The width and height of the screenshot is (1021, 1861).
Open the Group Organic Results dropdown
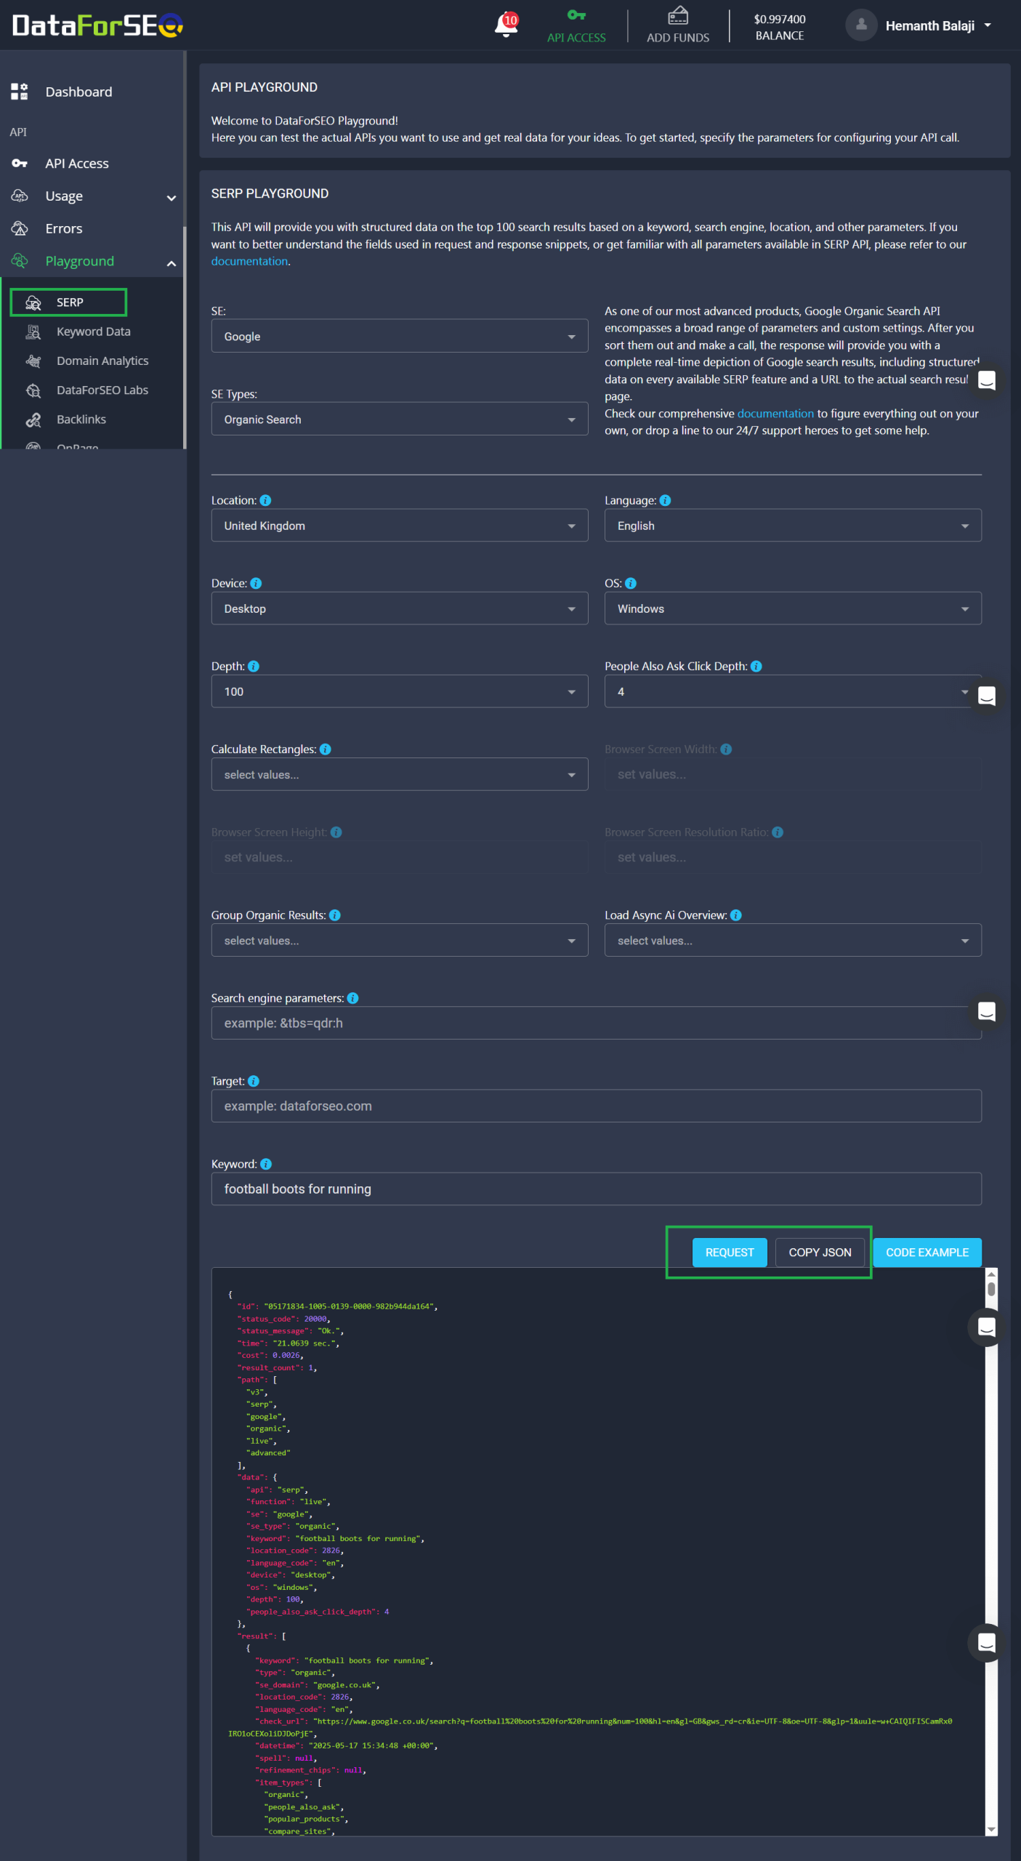[x=400, y=940]
